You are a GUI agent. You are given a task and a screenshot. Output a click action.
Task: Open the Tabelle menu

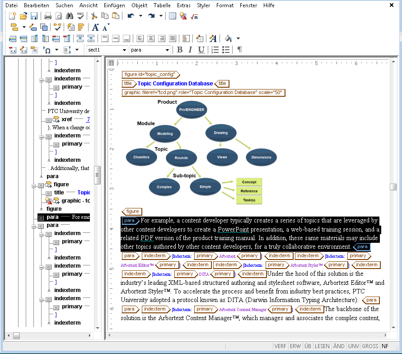pos(162,5)
